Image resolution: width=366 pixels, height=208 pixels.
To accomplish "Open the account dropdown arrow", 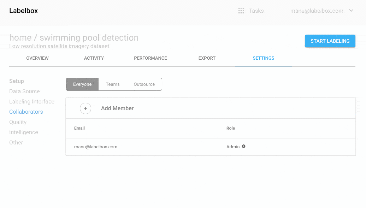I will 351,11.
